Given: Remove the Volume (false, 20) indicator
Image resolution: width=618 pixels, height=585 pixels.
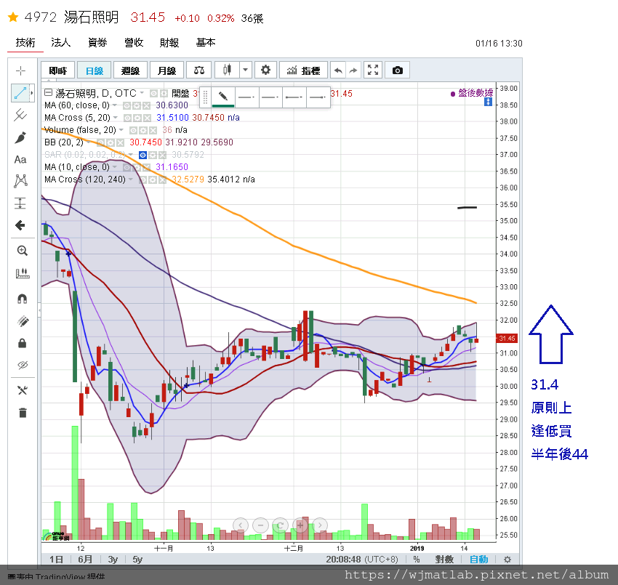Looking at the screenshot, I should click(x=153, y=130).
